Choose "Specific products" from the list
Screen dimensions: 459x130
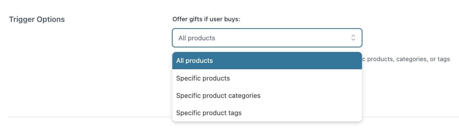click(267, 78)
